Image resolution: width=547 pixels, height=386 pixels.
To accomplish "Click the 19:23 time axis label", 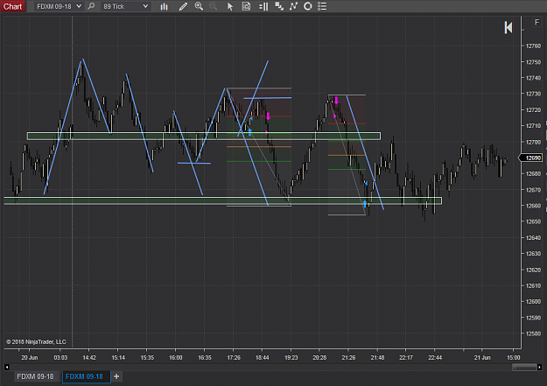I will (291, 357).
